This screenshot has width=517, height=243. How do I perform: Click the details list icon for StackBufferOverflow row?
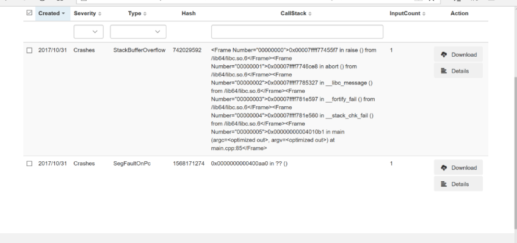444,71
